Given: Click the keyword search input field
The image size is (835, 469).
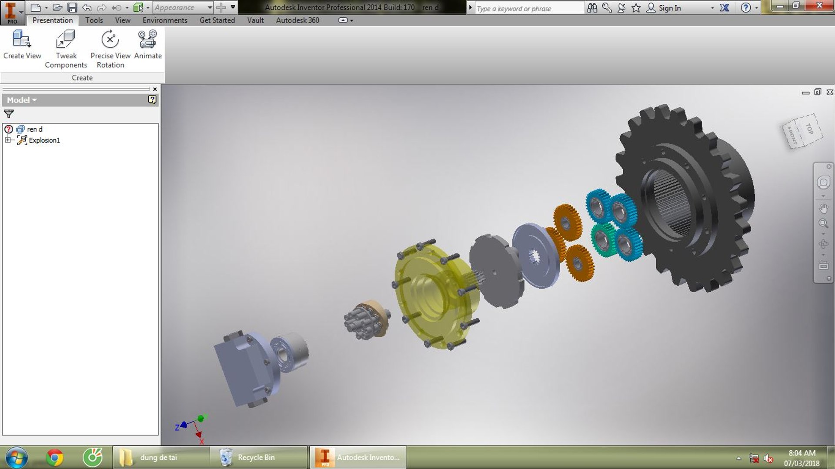Looking at the screenshot, I should [529, 8].
